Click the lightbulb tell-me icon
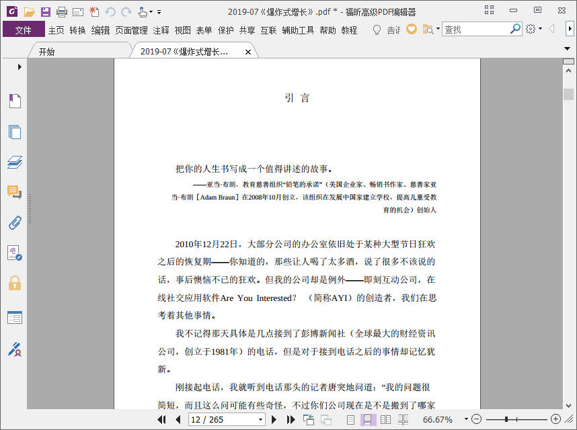577x430 pixels. coord(377,30)
